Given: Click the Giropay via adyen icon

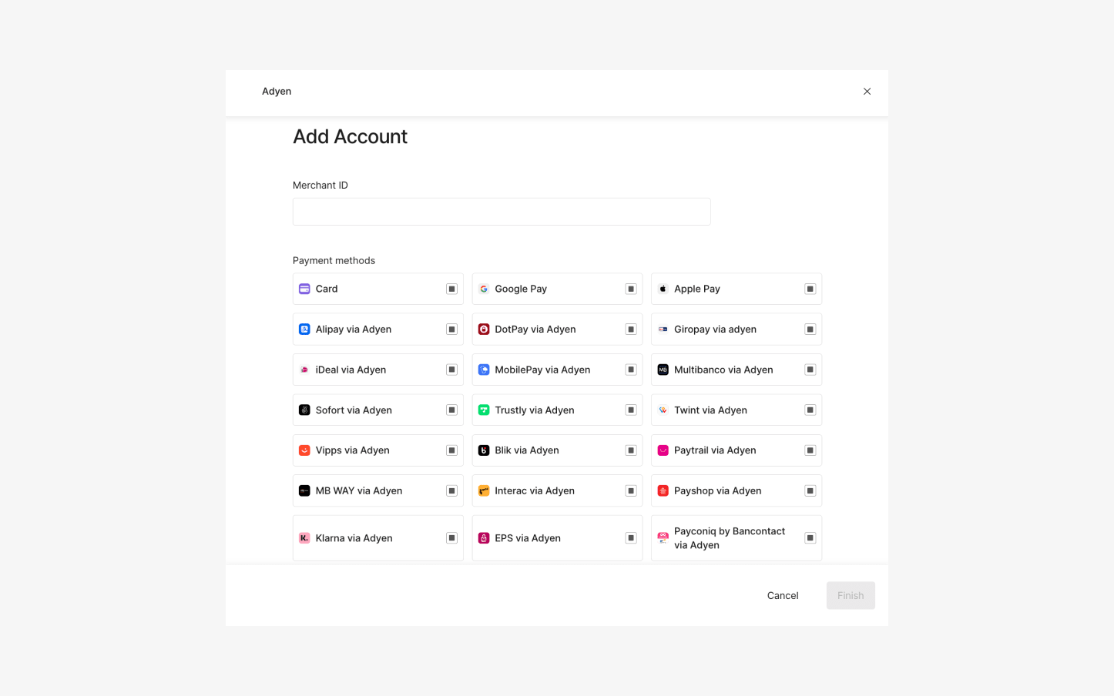Looking at the screenshot, I should tap(663, 330).
